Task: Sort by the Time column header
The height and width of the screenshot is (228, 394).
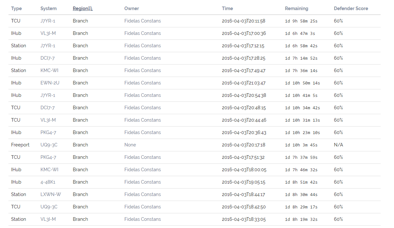Action: coord(228,8)
